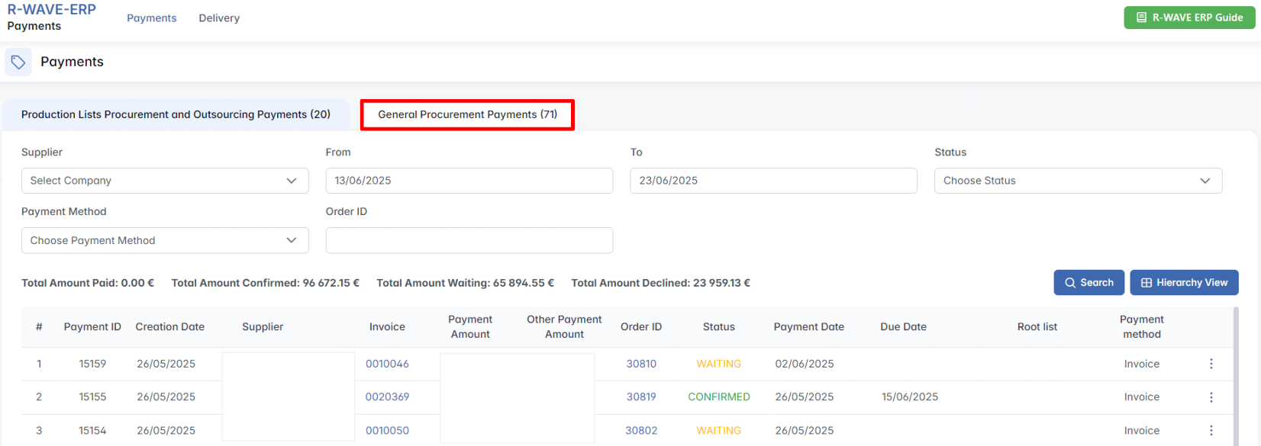The image size is (1261, 446).
Task: Click the From date field
Action: tap(469, 181)
